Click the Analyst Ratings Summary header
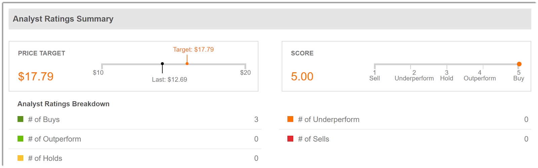 coord(63,19)
